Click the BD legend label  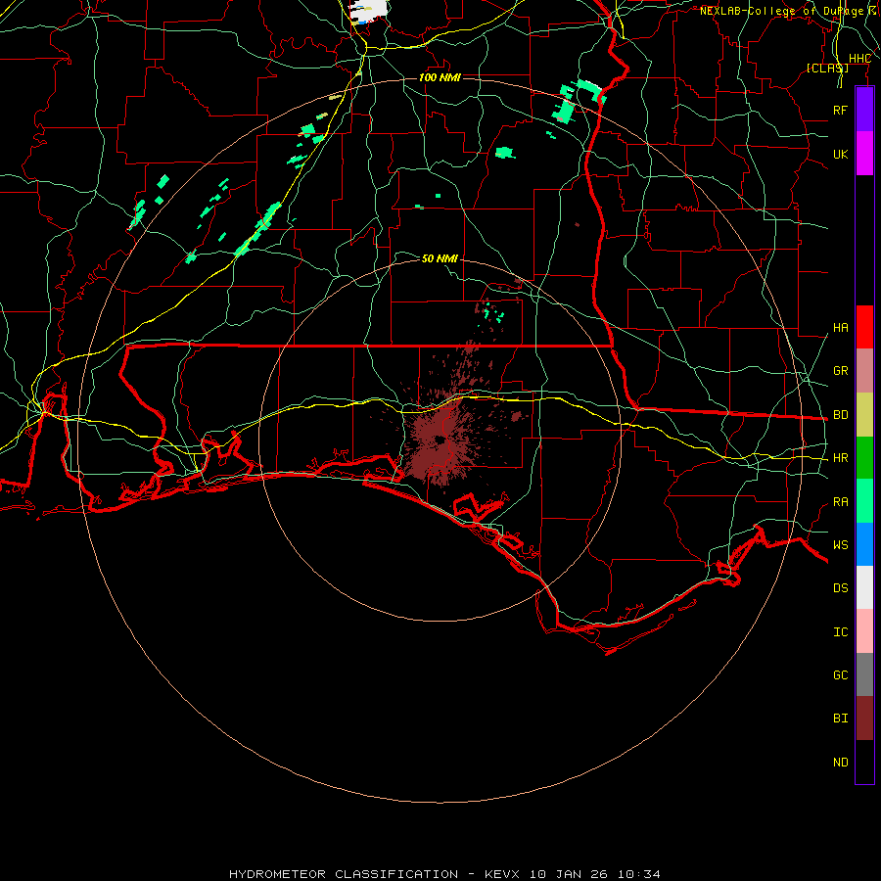pos(840,415)
